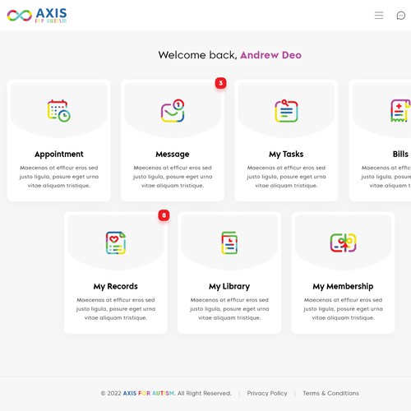This screenshot has width=411, height=411.
Task: Click the Appointment calendar icon
Action: click(x=59, y=111)
